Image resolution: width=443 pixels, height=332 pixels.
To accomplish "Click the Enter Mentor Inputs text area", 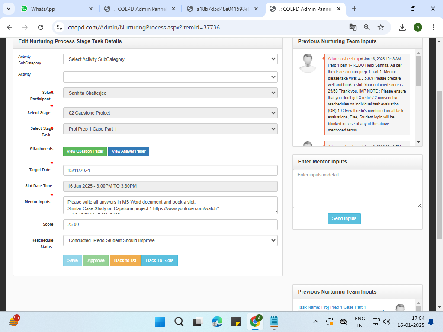I will click(357, 188).
